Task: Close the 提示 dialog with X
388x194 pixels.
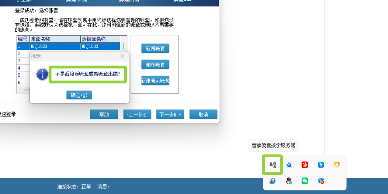Action: pos(122,56)
